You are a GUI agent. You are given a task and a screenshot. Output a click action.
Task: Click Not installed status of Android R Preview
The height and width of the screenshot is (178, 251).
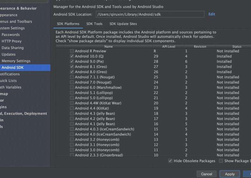tap(228, 51)
